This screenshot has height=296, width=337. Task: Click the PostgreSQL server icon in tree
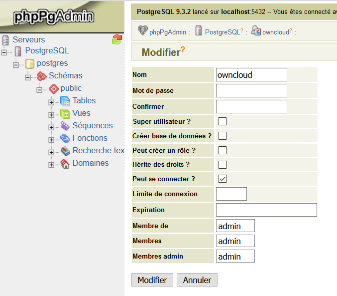[x=18, y=51]
